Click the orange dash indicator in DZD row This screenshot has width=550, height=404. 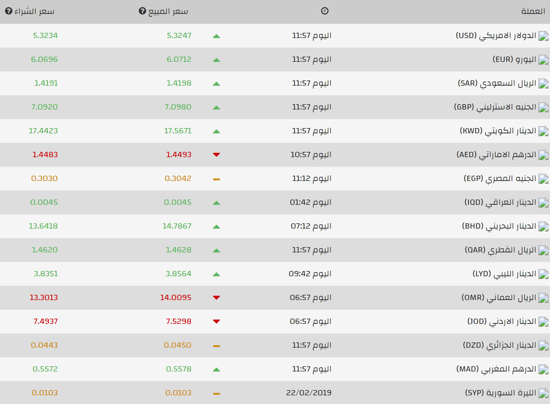(x=217, y=346)
